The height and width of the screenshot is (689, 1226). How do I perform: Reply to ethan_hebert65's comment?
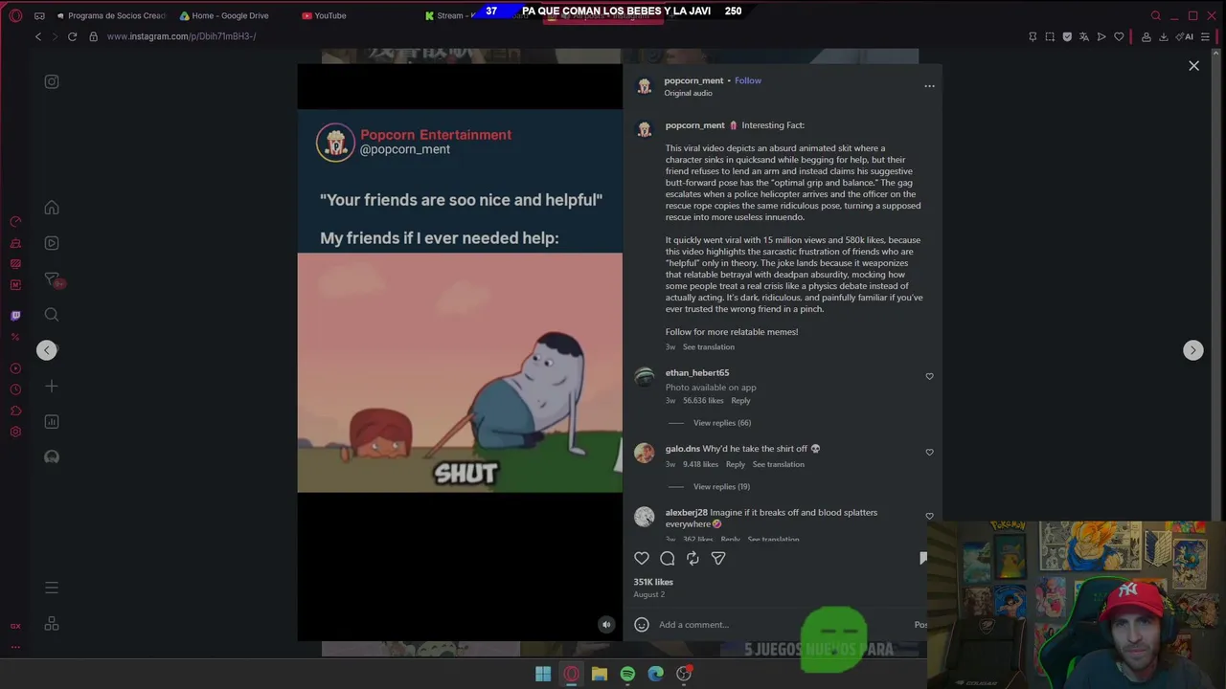[x=740, y=401]
